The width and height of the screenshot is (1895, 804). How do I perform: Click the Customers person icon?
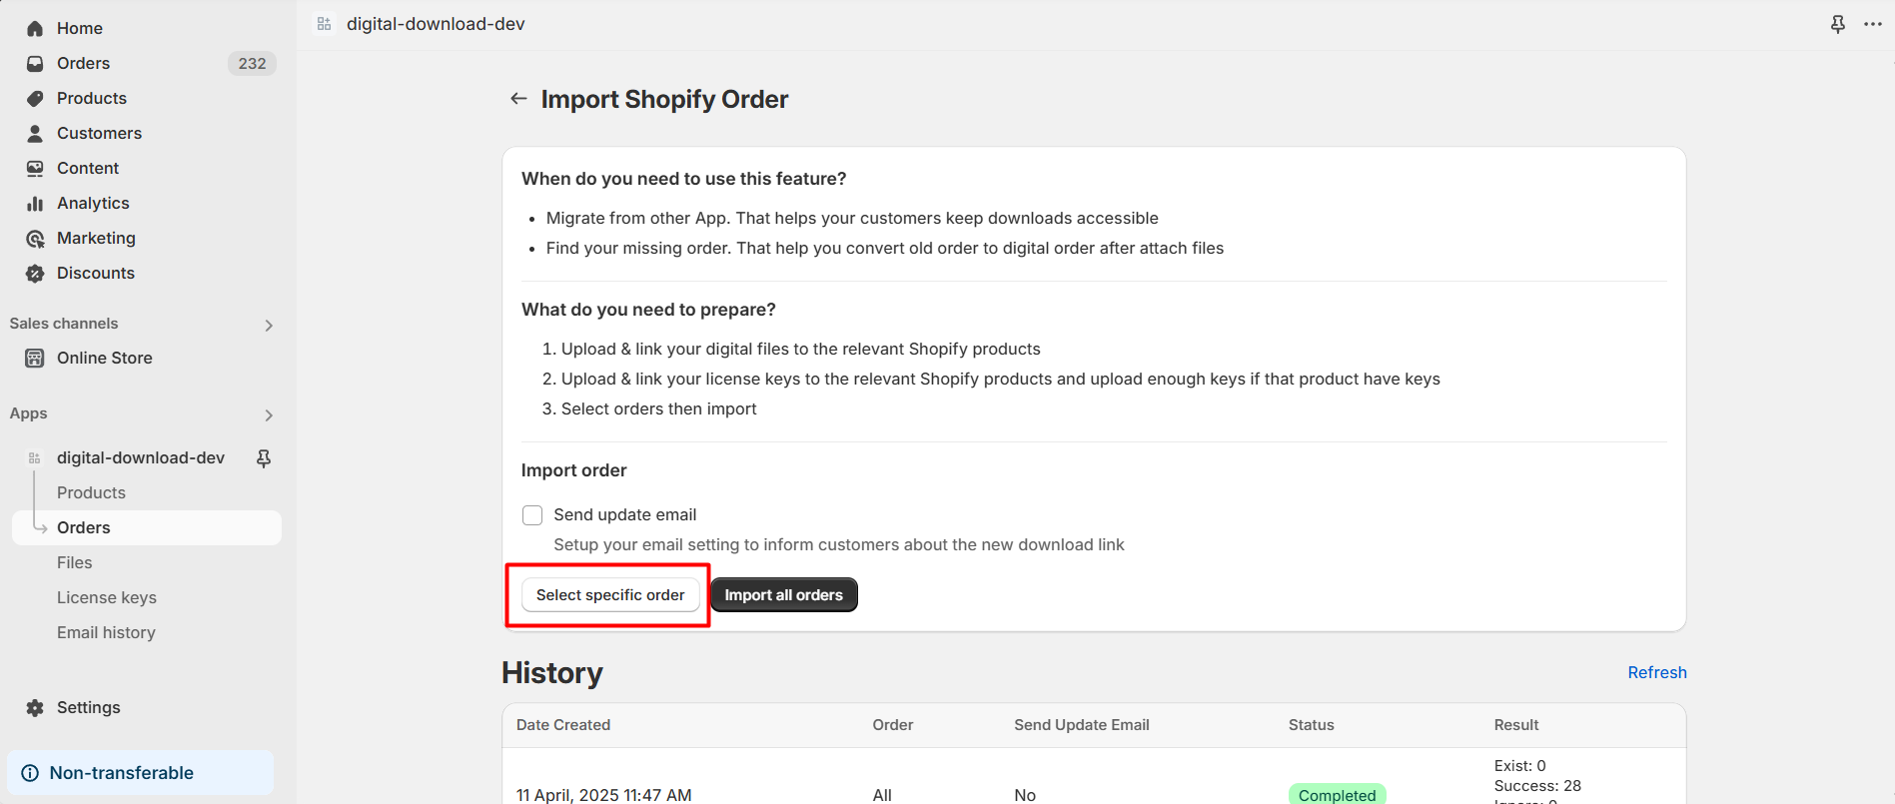(x=35, y=134)
